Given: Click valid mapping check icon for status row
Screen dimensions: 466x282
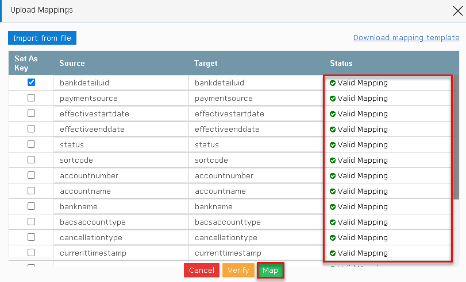Looking at the screenshot, I should point(333,144).
